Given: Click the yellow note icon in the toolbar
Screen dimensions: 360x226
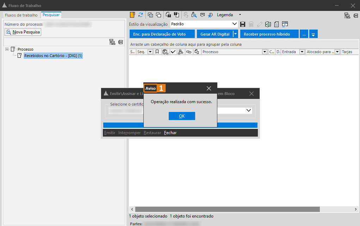Looking at the screenshot, I should 132,15.
